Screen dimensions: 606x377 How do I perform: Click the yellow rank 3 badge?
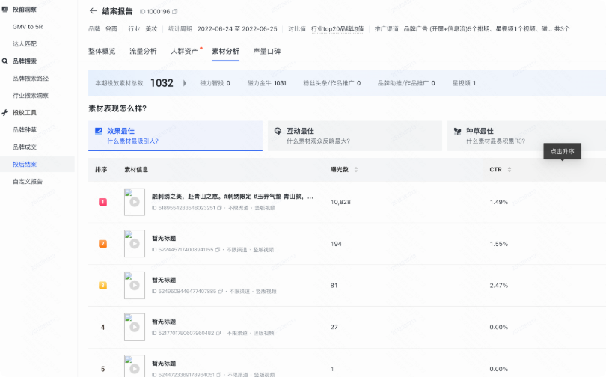(x=102, y=286)
